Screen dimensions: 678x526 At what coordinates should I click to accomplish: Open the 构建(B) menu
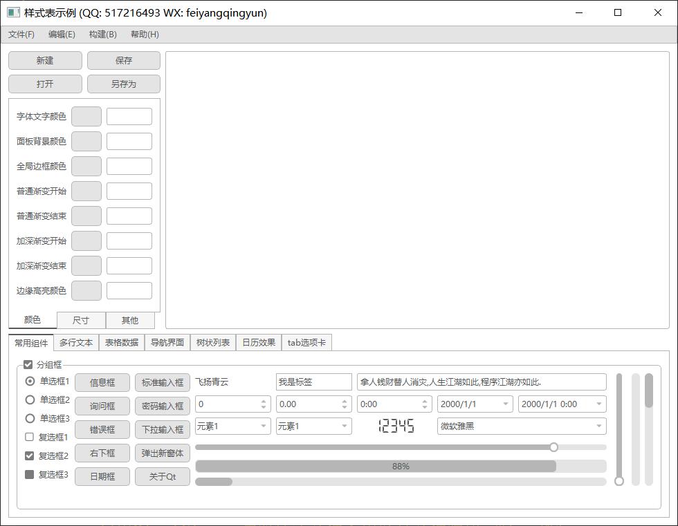pos(102,35)
